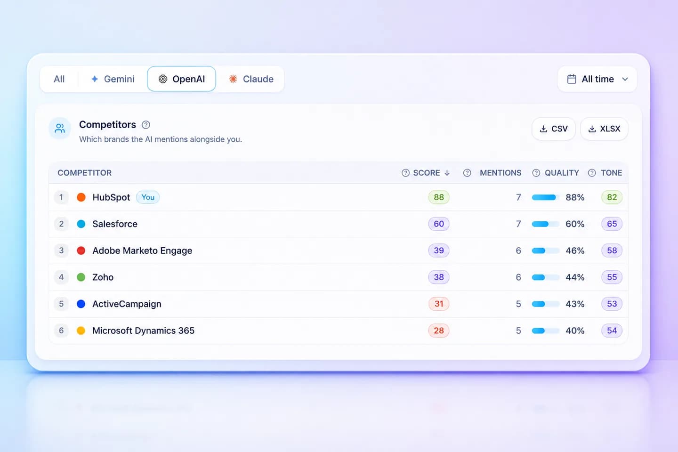The width and height of the screenshot is (678, 452).
Task: Click Microsoft Dynamics 365's 40% quality bar
Action: [x=546, y=331]
